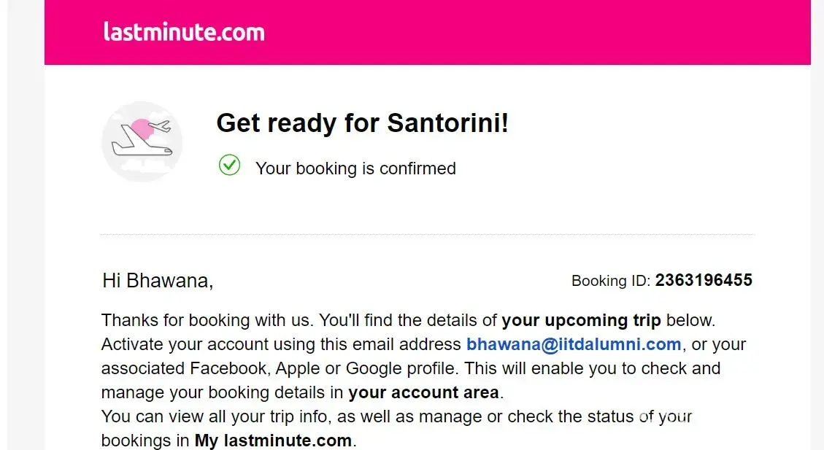
Task: Click the lastminute.com logo
Action: click(184, 32)
